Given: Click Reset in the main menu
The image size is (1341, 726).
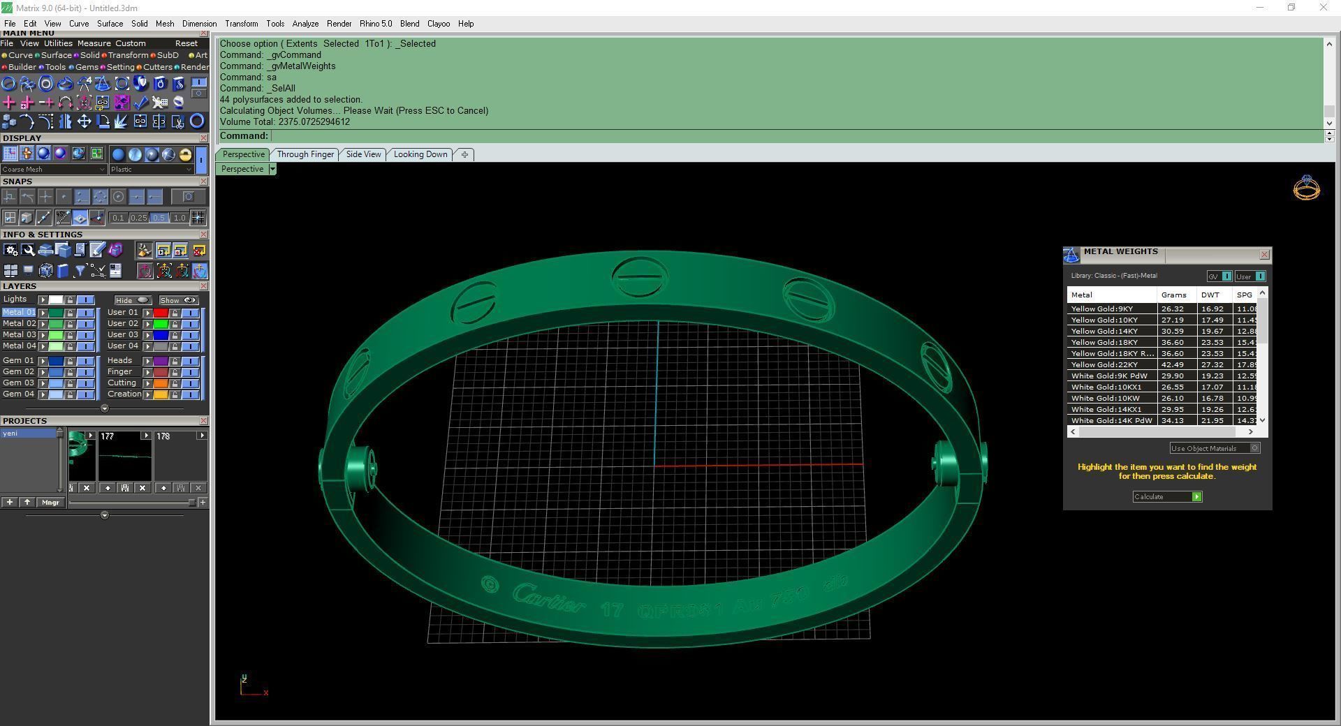Looking at the screenshot, I should point(186,43).
